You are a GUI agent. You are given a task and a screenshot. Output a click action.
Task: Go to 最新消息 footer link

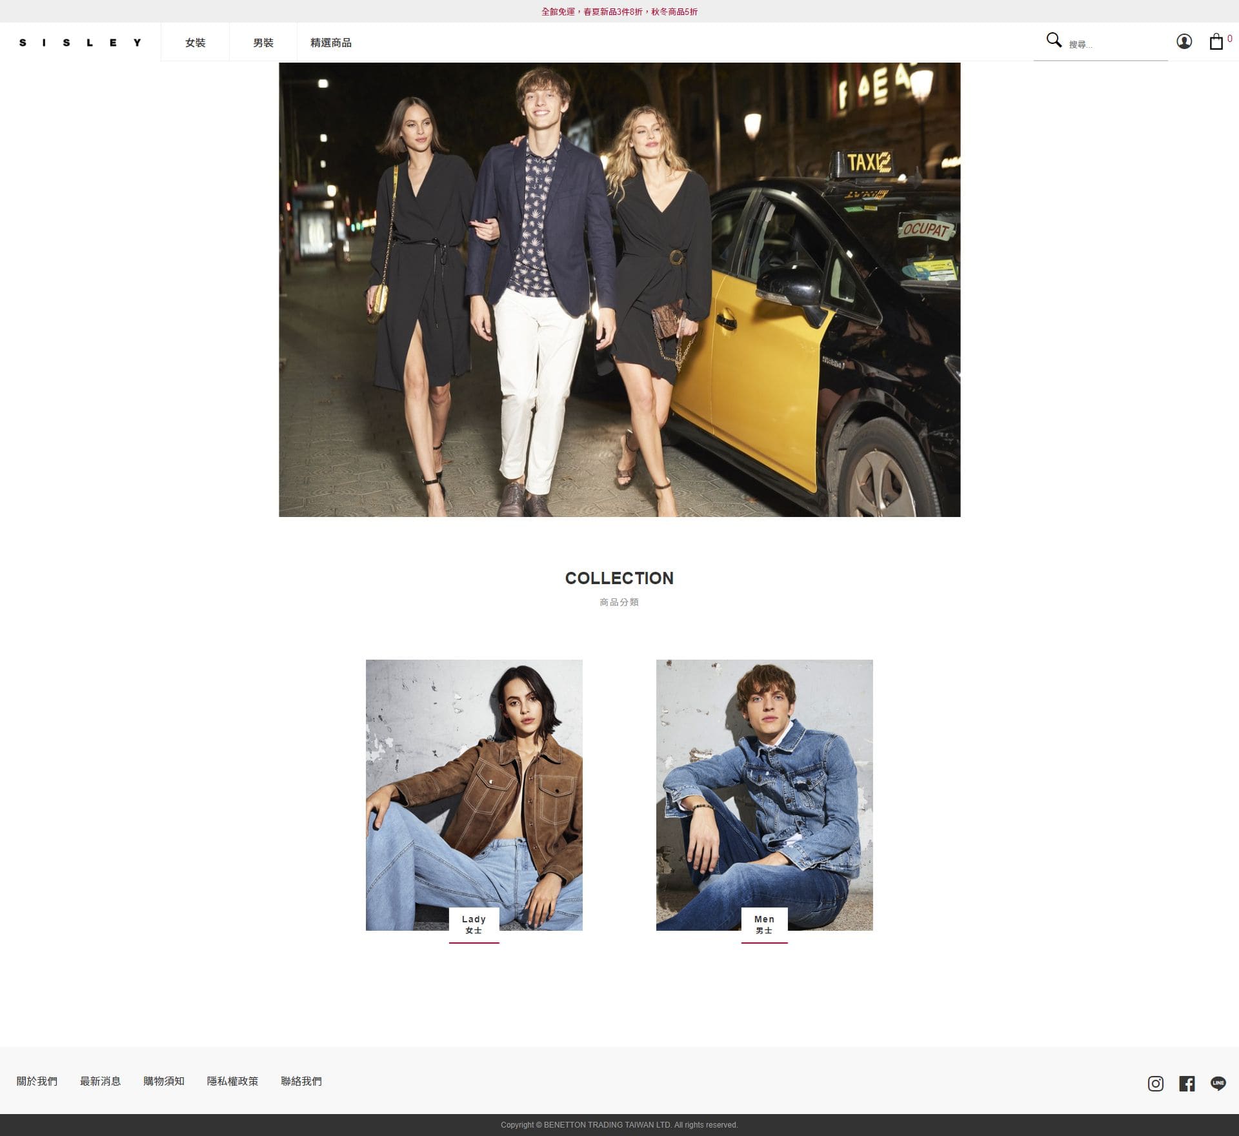point(100,1081)
